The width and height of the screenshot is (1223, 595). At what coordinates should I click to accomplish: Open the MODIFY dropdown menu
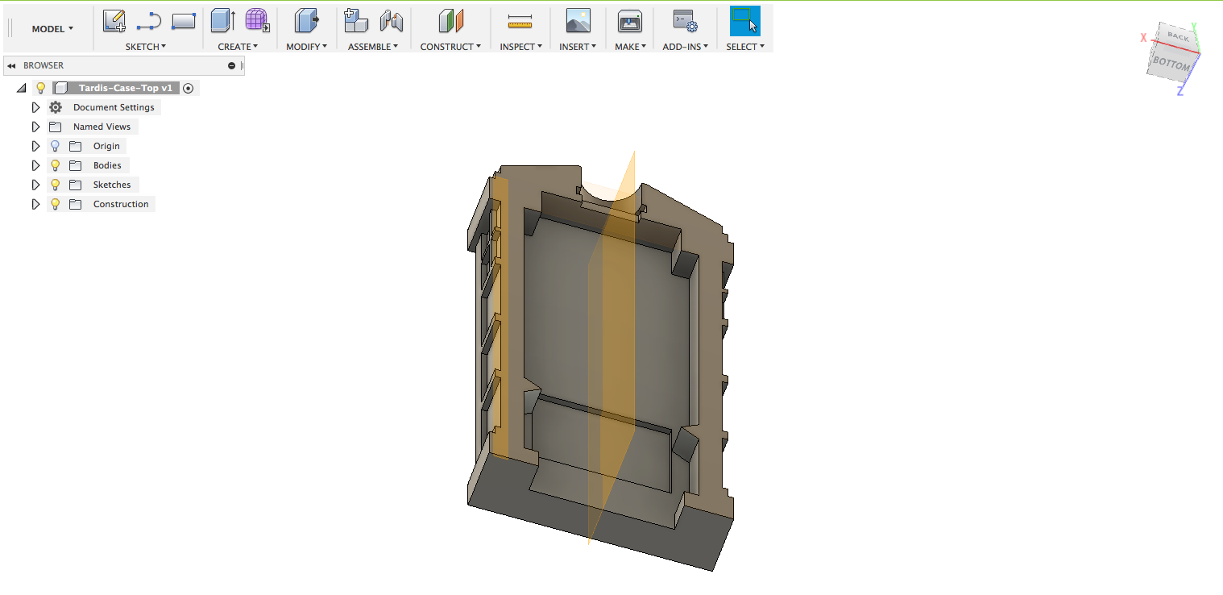tap(306, 47)
